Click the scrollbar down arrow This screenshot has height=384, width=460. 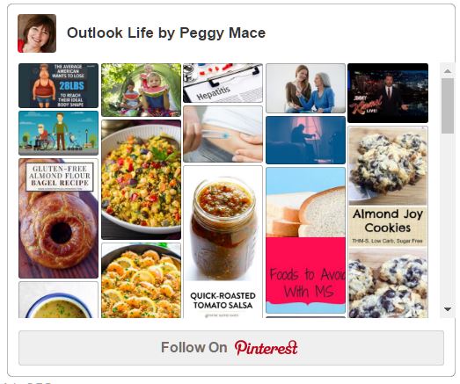pyautogui.click(x=448, y=309)
